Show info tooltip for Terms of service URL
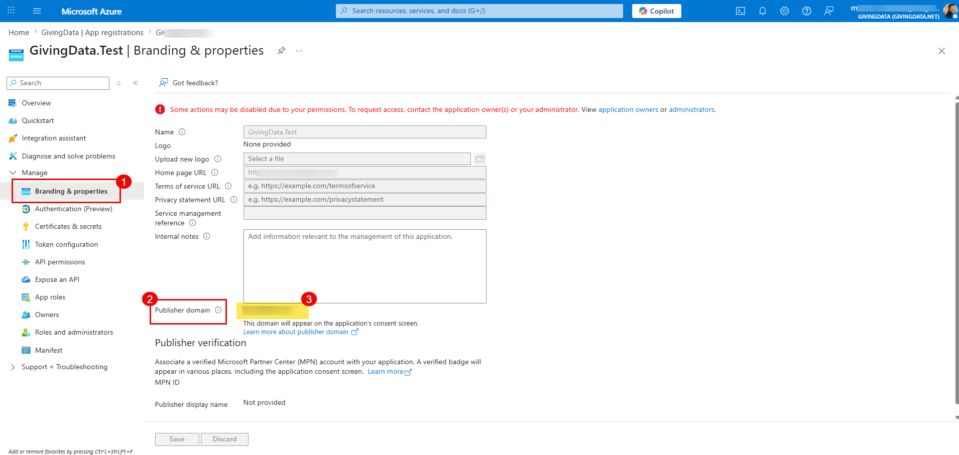This screenshot has width=959, height=455. (228, 186)
